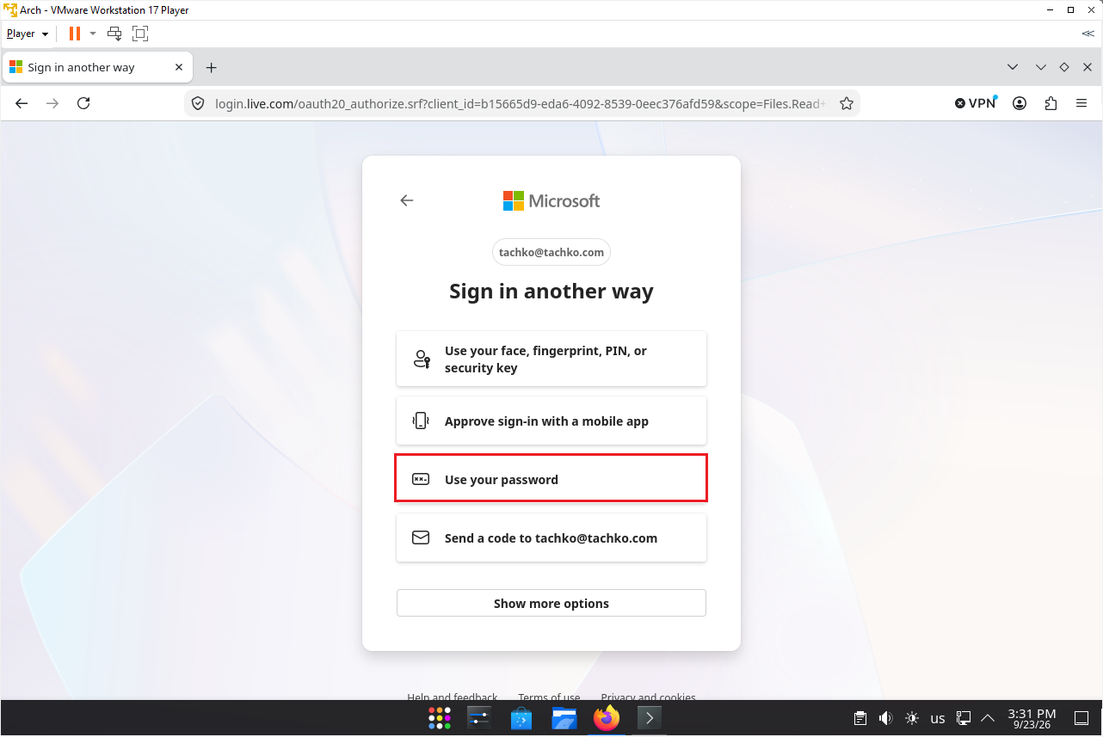The height and width of the screenshot is (737, 1103).
Task: Click the Send Ctrl+Alt+Del icon in VMware toolbar
Action: tap(114, 34)
